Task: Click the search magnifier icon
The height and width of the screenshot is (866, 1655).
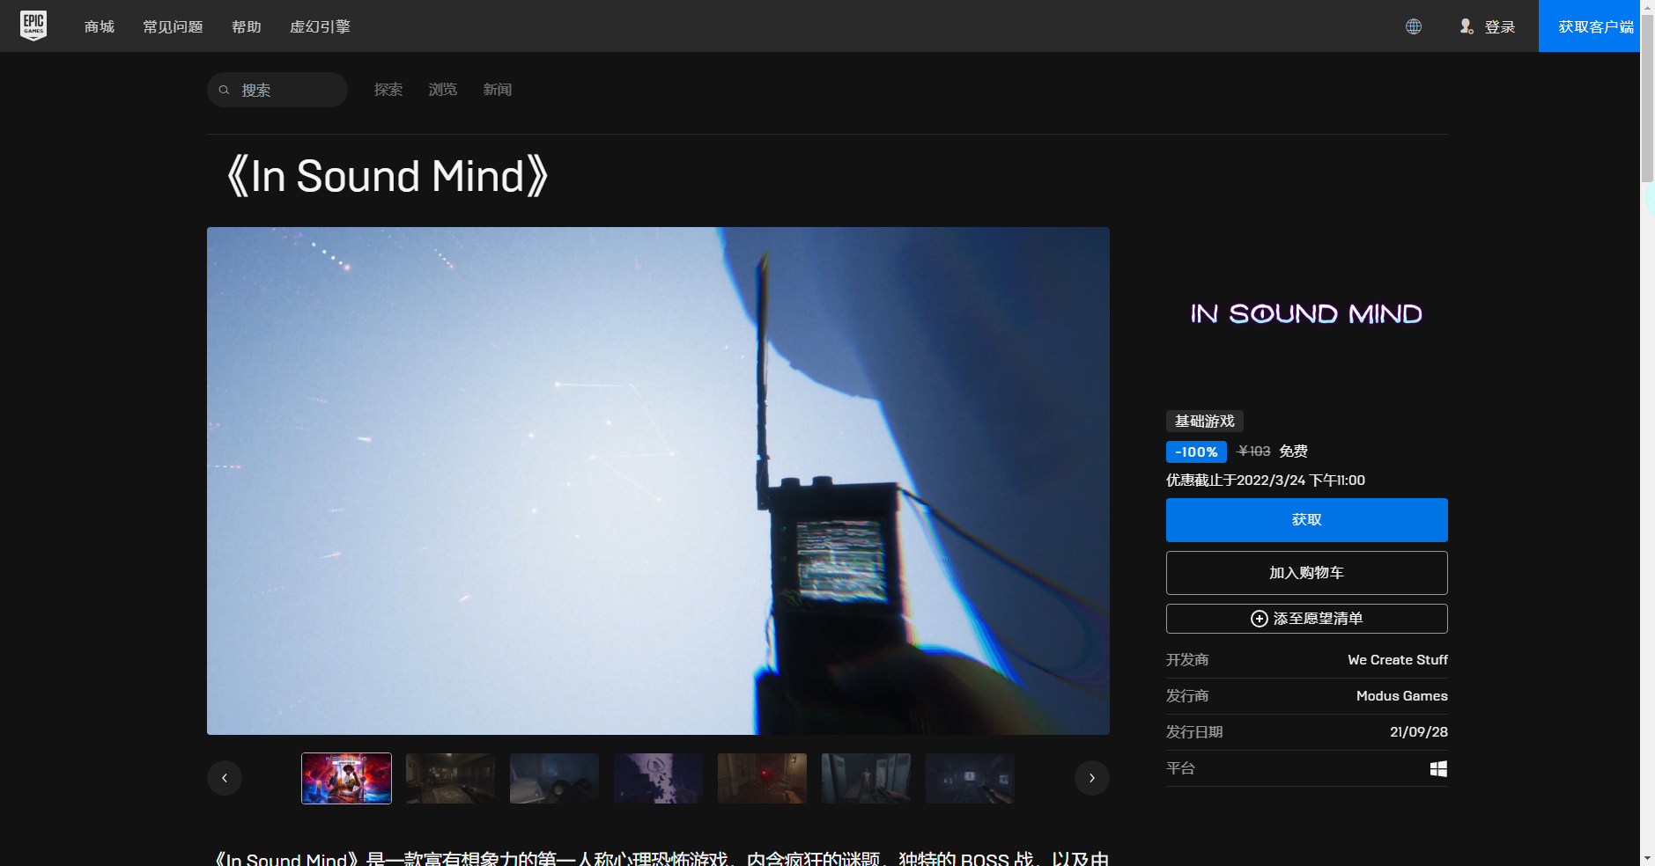Action: click(x=225, y=89)
